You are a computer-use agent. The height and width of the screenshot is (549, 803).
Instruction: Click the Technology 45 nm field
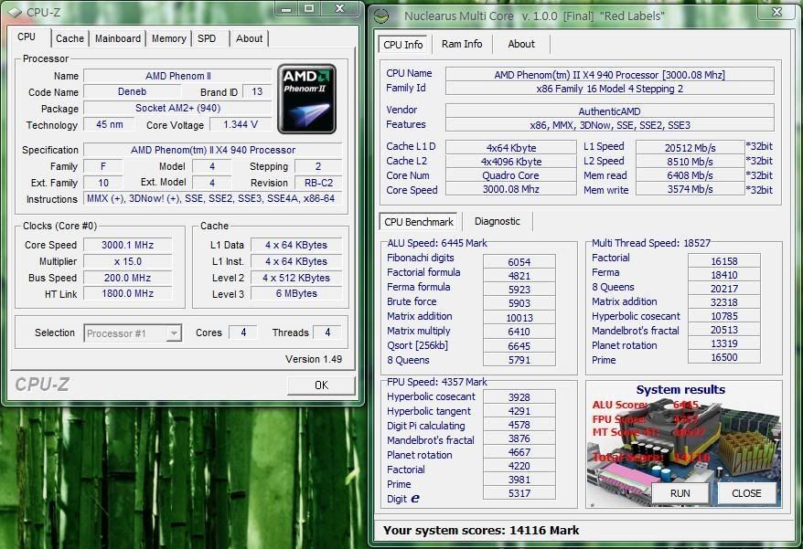point(109,124)
